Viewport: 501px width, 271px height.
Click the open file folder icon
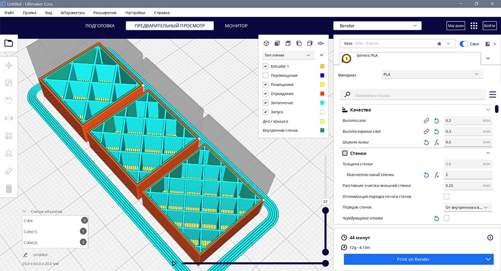[9, 43]
